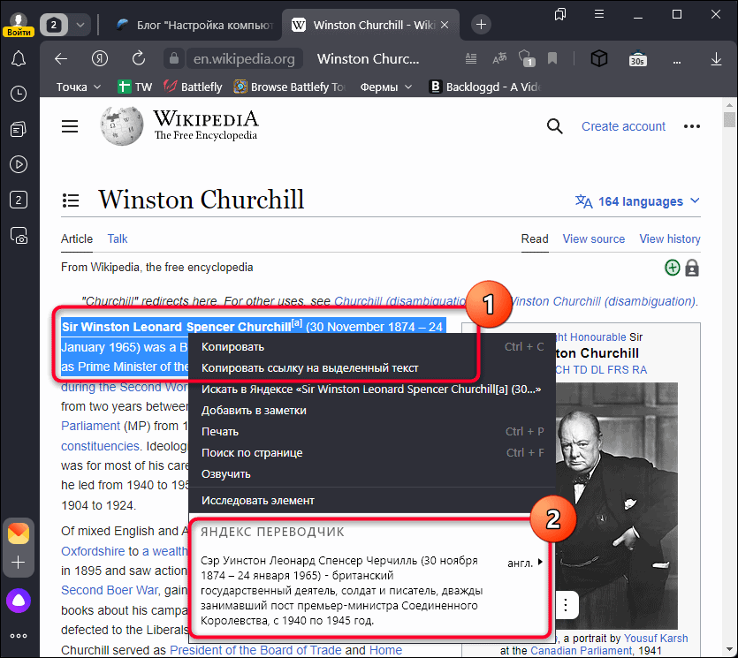This screenshot has width=738, height=658.
Task: Open the cube extension icon
Action: click(x=599, y=59)
